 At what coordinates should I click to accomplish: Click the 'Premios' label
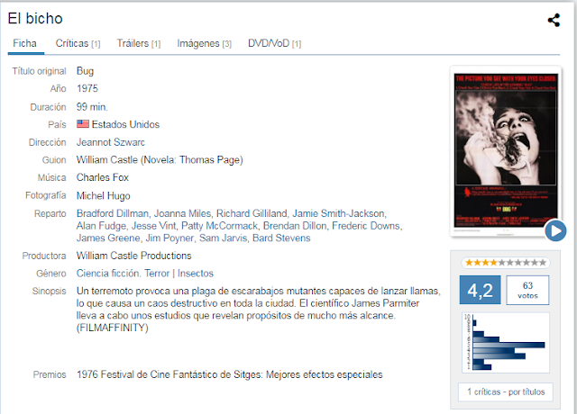[x=50, y=374]
